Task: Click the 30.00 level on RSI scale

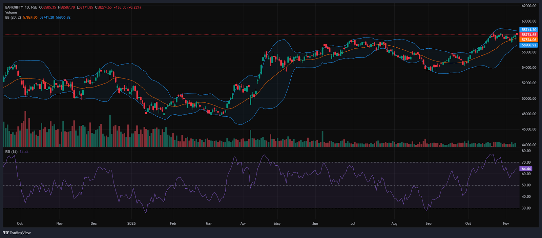Action: tap(526, 208)
